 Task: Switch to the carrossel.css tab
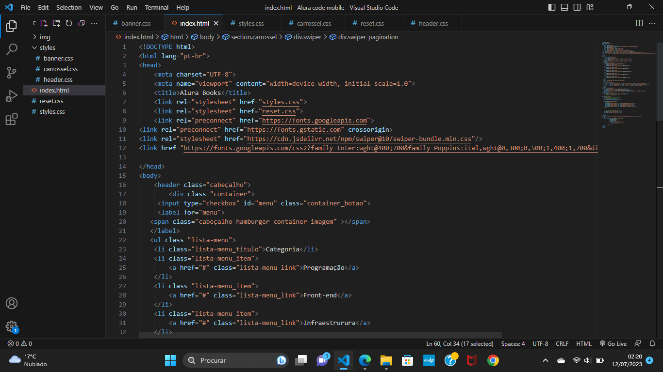pos(313,23)
